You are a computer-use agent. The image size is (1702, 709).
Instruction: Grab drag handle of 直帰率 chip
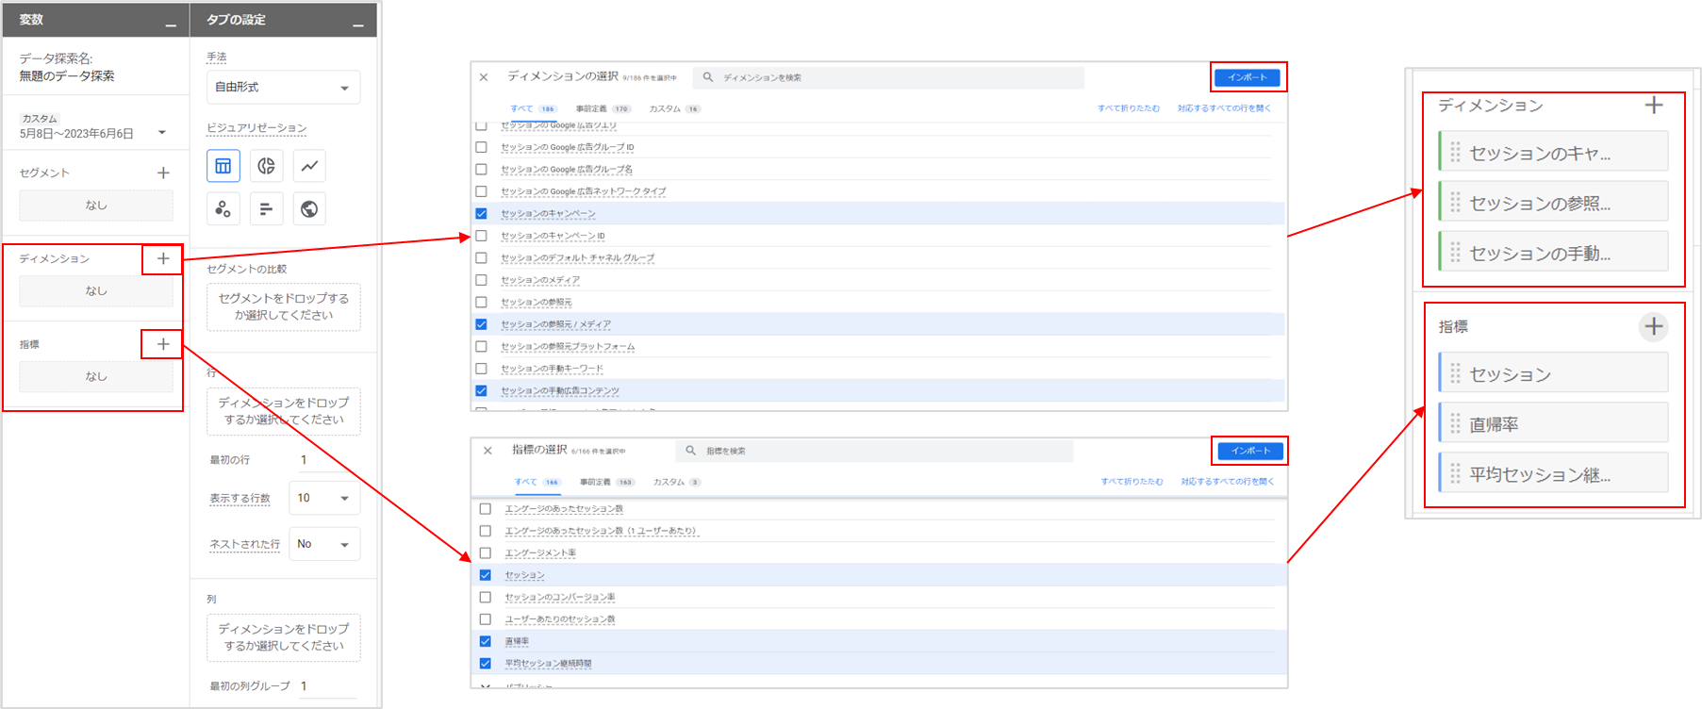point(1455,424)
